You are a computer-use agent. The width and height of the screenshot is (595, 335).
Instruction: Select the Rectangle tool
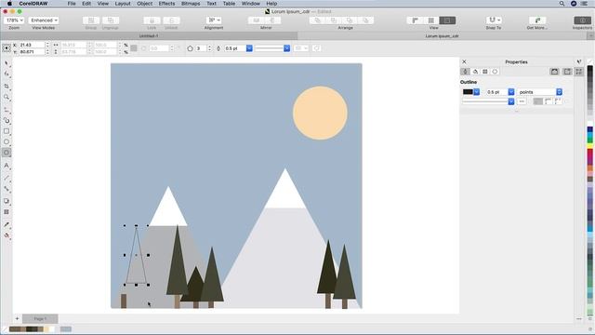pyautogui.click(x=7, y=131)
